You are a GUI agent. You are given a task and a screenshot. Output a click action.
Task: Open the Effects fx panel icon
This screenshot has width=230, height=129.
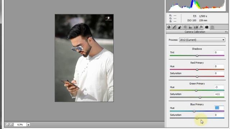201,27
